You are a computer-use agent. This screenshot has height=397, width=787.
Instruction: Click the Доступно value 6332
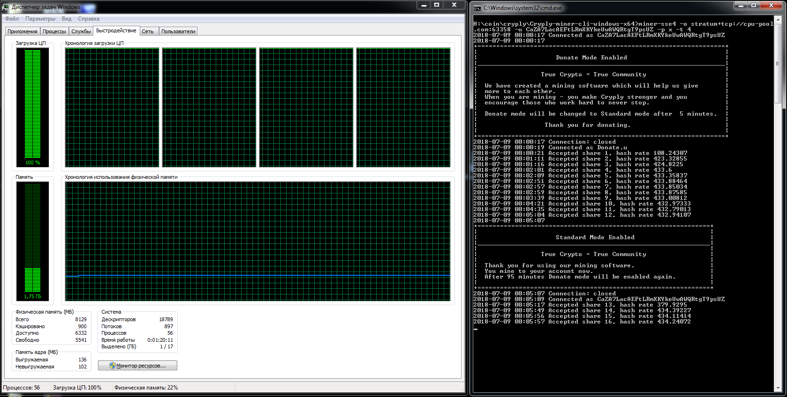[x=81, y=333]
